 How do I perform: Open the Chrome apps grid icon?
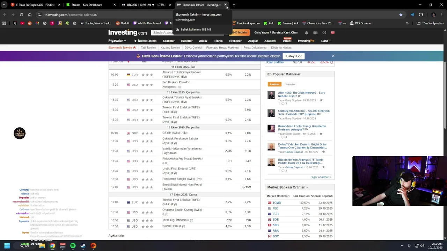click(4, 23)
